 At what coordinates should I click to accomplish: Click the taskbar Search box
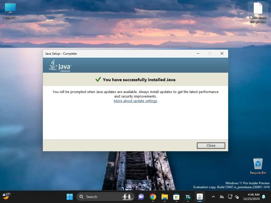[x=105, y=197]
